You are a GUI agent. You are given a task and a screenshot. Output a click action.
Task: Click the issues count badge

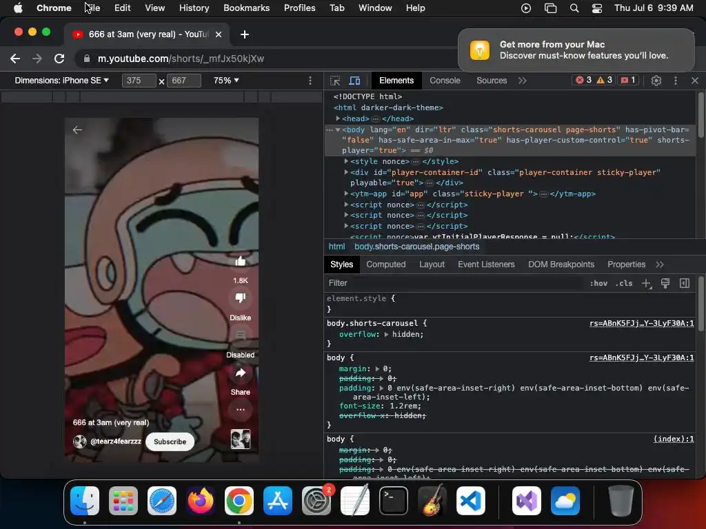point(629,80)
